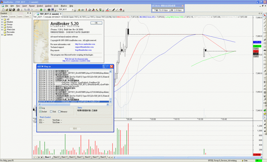Expand the Indexes tree node
Viewport: 267px width, 162px height.
(x=2, y=35)
